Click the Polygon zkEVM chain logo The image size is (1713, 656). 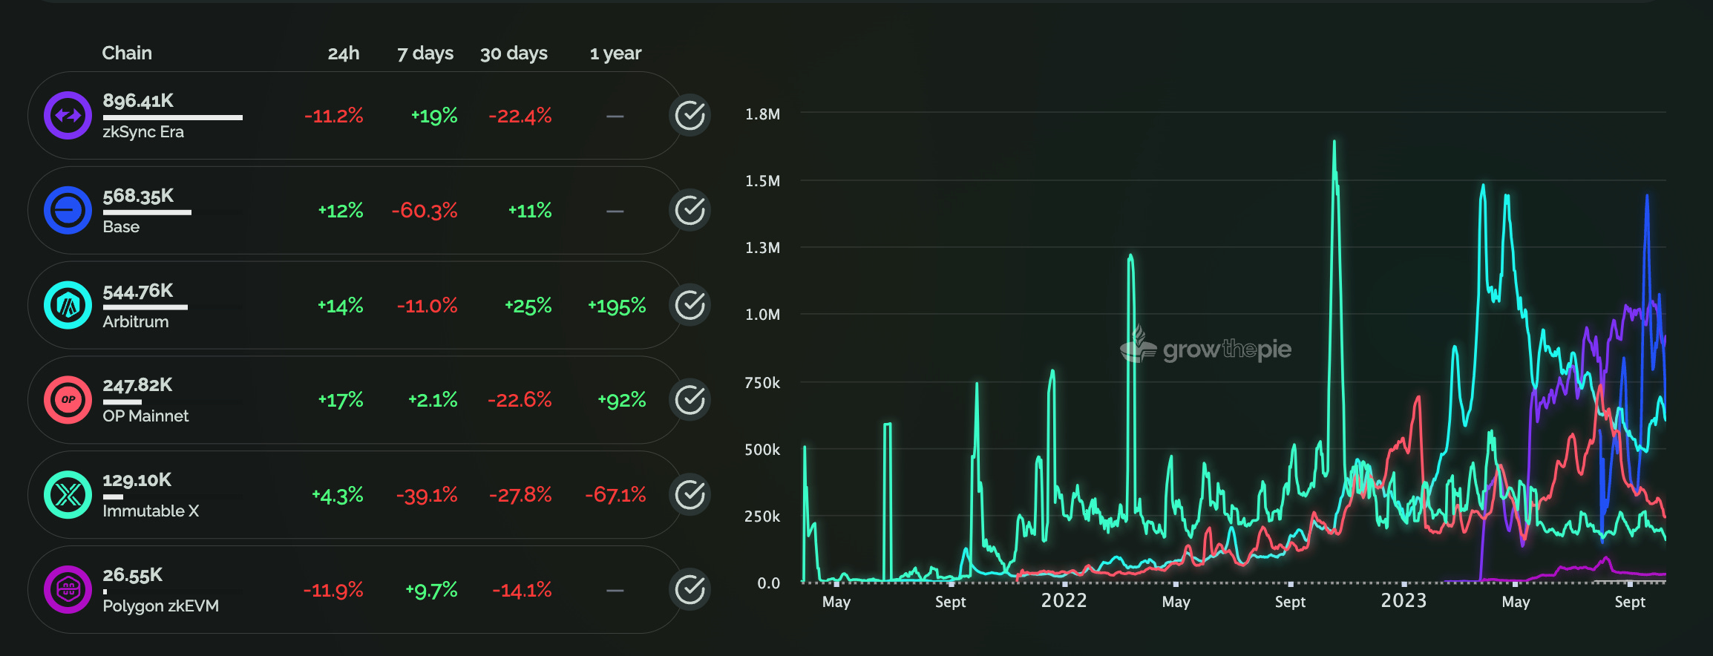tap(68, 590)
